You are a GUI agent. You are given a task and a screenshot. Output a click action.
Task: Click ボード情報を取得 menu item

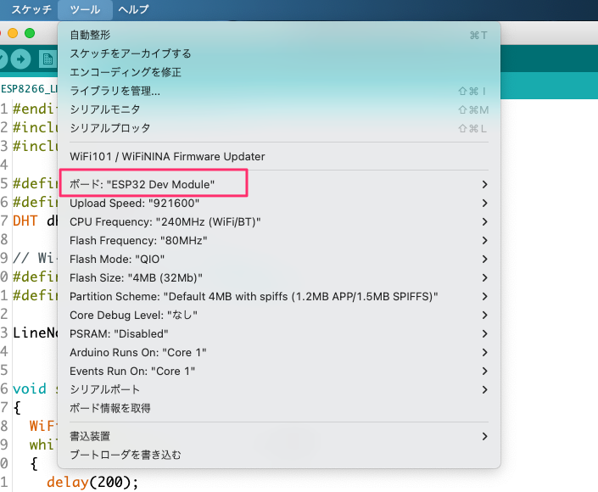click(110, 408)
